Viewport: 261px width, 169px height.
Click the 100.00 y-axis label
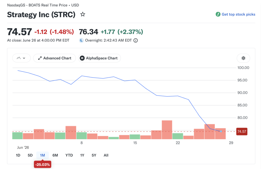click(x=243, y=68)
